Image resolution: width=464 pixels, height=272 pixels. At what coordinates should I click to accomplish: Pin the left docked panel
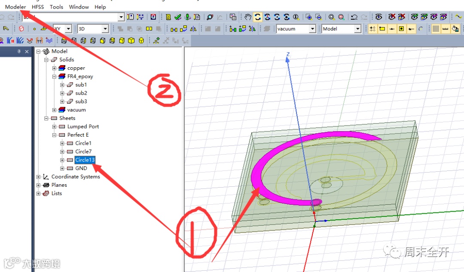19,51
